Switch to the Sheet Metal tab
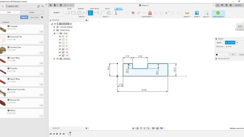The width and height of the screenshot is (244, 137). (95, 9)
